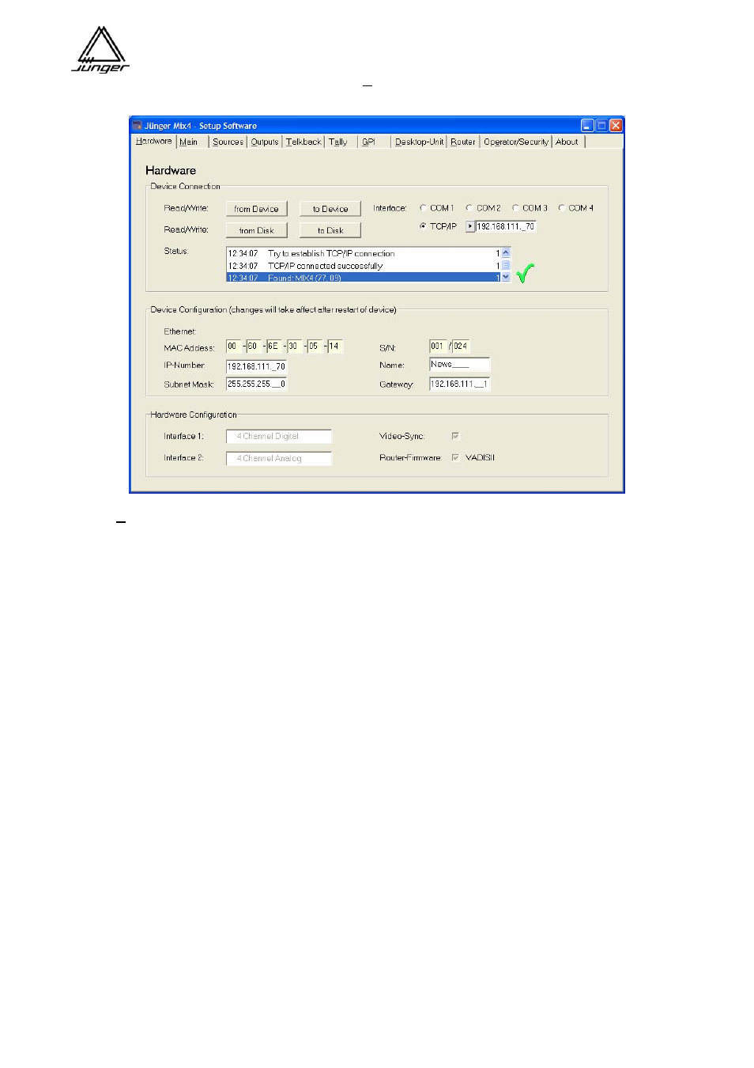The image size is (754, 1068).
Task: Maximize the Setup Software window
Action: coord(601,126)
